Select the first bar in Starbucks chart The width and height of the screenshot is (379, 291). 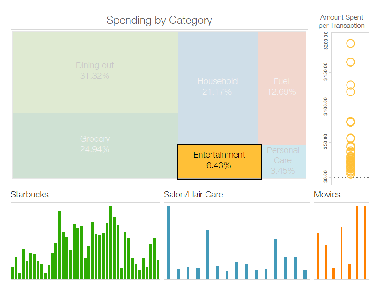coord(12,273)
